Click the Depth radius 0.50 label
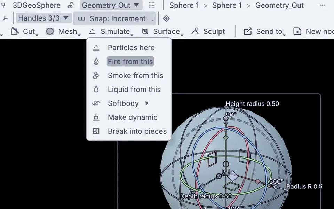The height and width of the screenshot is (209, 334). pos(206,196)
